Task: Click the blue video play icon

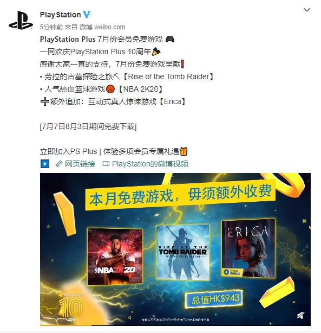Action: (45, 164)
